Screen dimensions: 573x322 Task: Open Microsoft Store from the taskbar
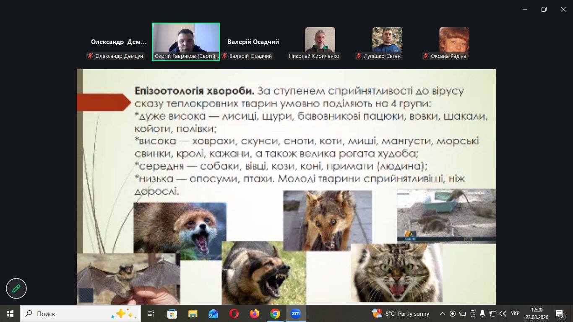172,314
